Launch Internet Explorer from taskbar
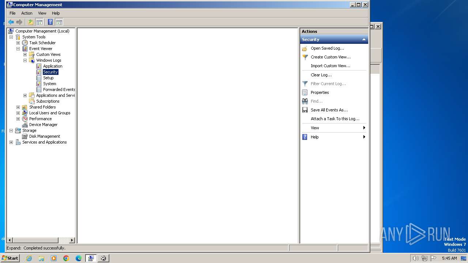 point(29,258)
